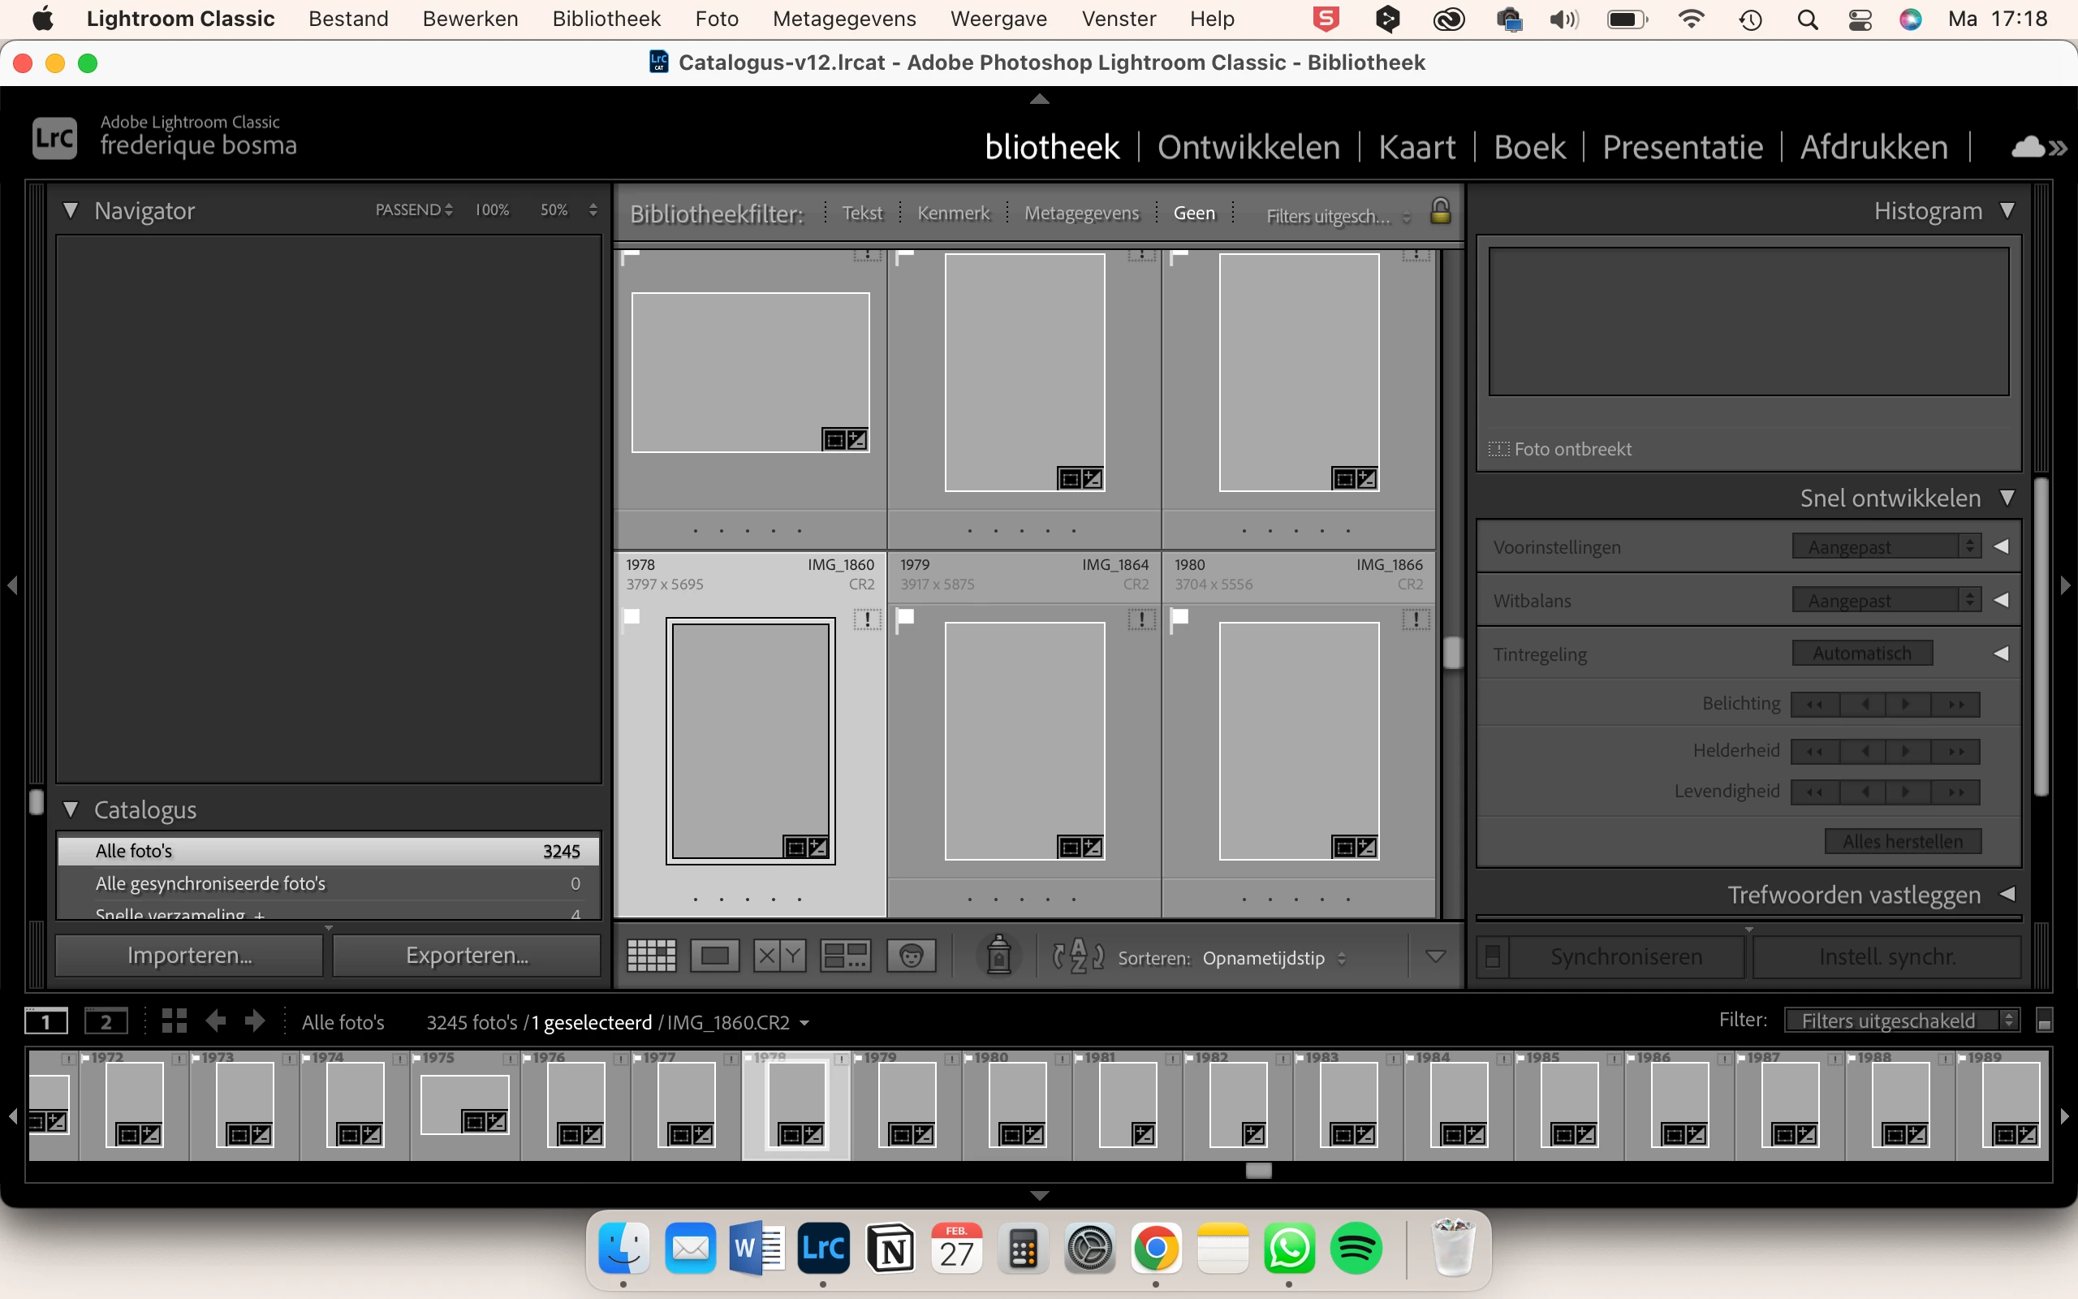Select the Painter spray can tool
The image size is (2078, 1299).
pyautogui.click(x=998, y=956)
